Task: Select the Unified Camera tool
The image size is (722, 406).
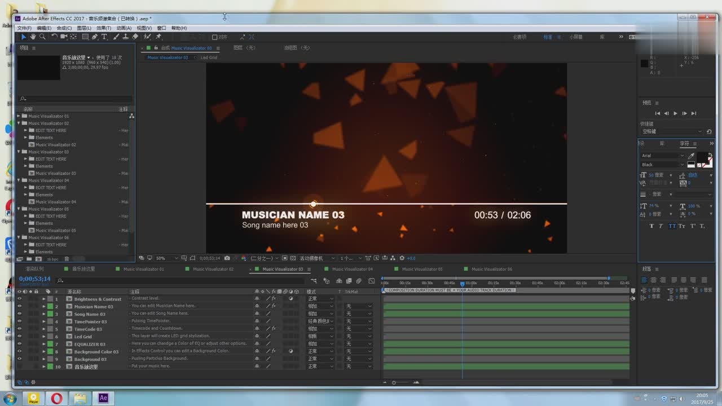Action: pos(64,37)
